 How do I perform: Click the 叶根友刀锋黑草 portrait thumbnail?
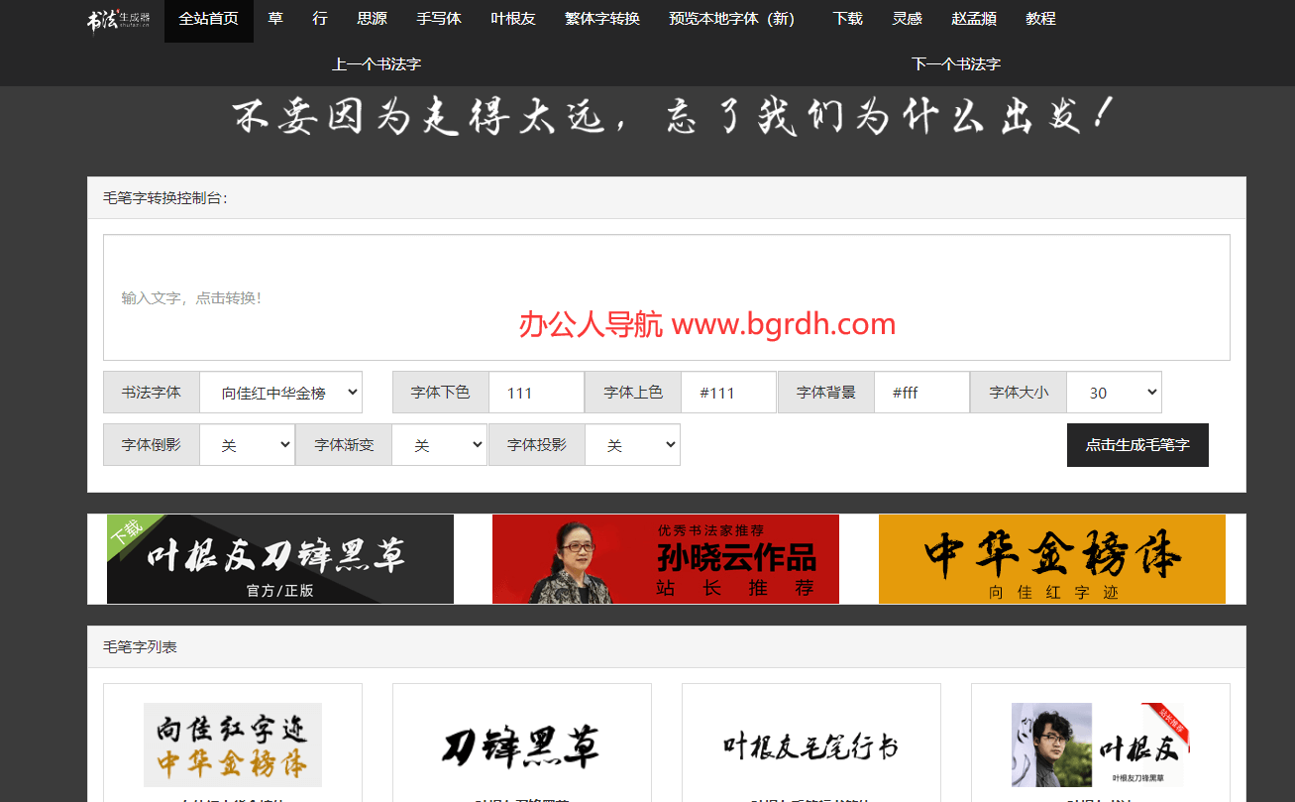tap(1100, 745)
